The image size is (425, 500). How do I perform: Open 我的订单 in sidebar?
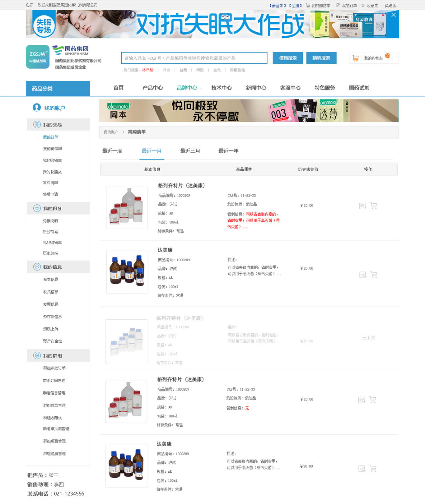pyautogui.click(x=50, y=137)
